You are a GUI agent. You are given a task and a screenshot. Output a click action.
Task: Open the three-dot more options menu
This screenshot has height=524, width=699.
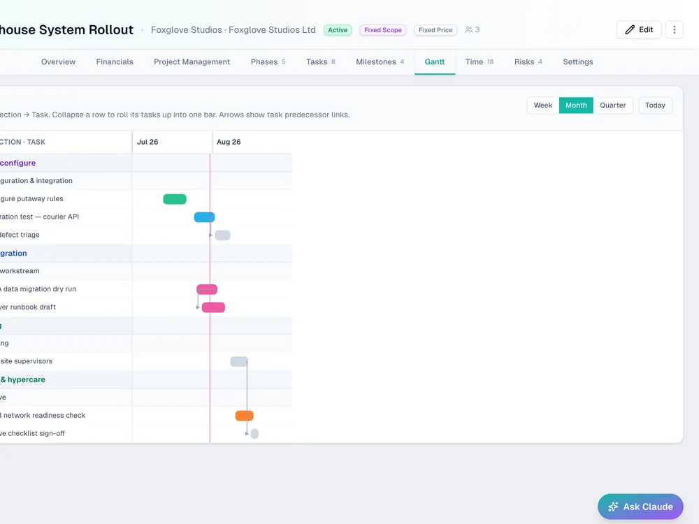(x=674, y=30)
